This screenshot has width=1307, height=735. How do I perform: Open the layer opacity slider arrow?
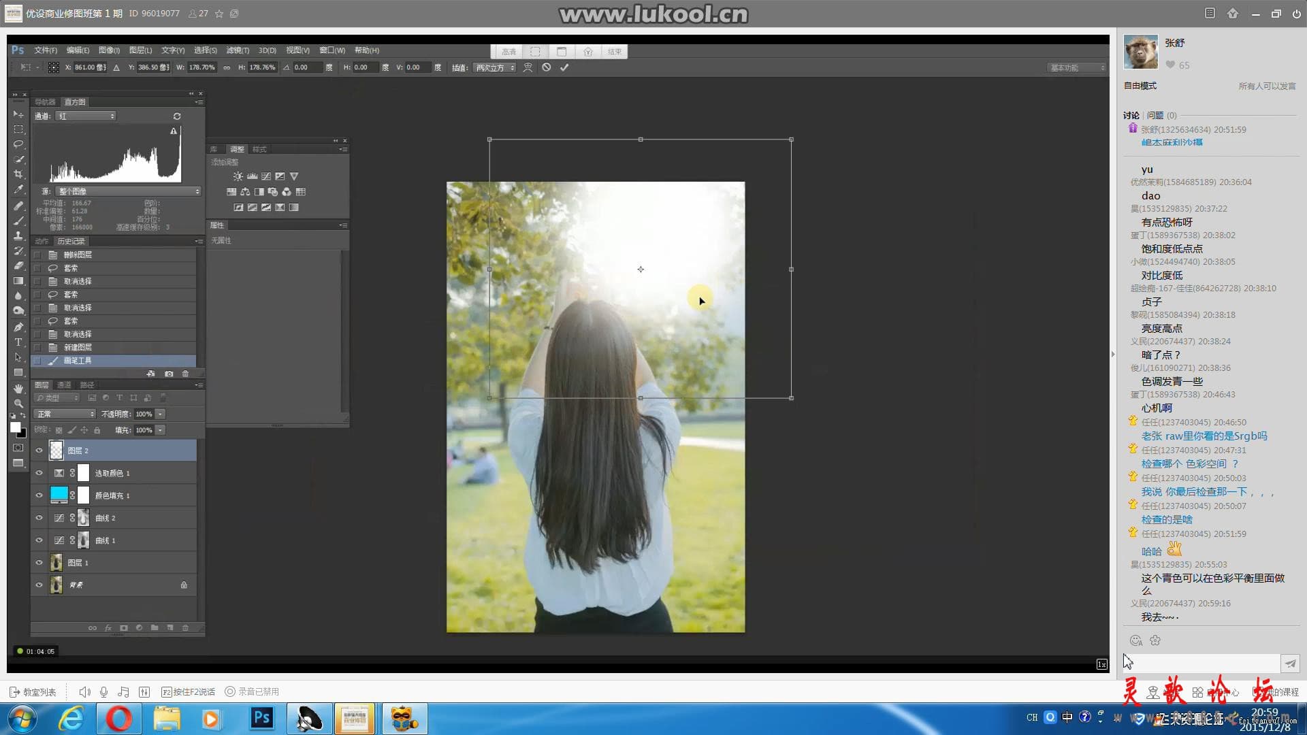click(x=161, y=414)
